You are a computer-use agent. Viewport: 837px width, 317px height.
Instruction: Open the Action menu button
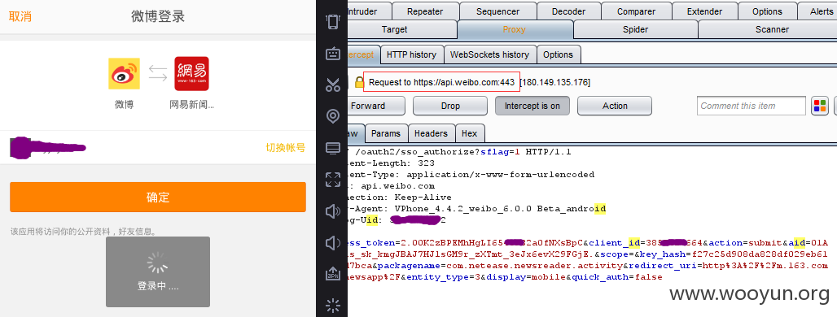click(615, 106)
